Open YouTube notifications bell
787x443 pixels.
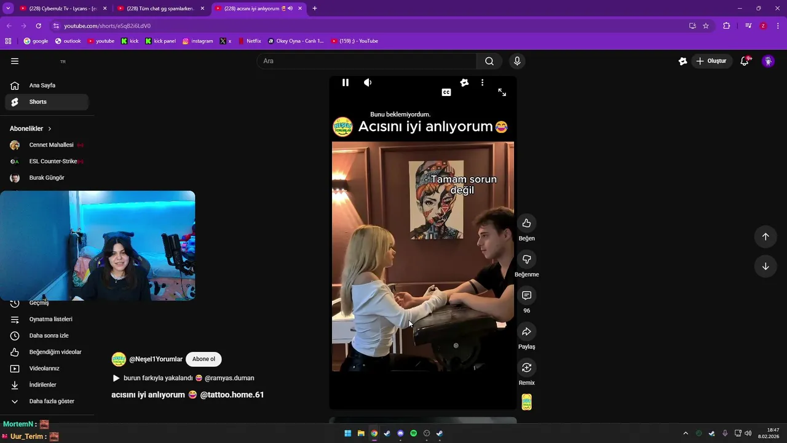tap(745, 61)
